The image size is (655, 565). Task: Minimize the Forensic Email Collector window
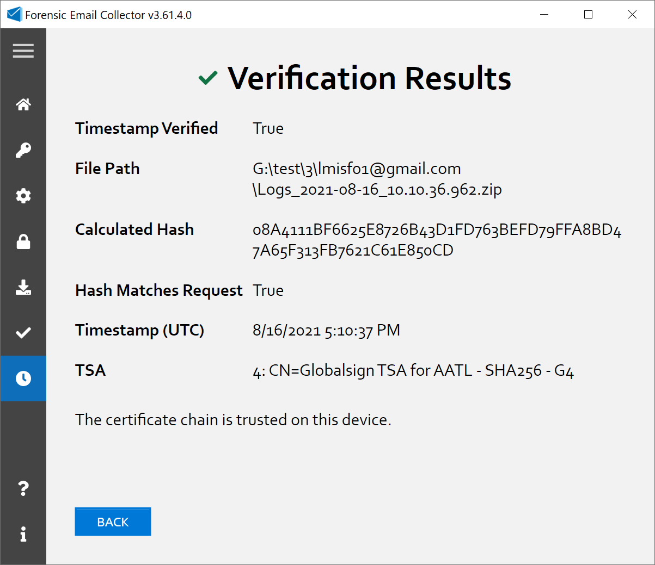544,15
